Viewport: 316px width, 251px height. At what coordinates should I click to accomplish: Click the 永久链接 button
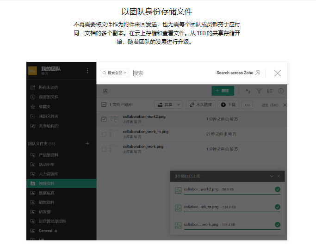[x=201, y=104]
